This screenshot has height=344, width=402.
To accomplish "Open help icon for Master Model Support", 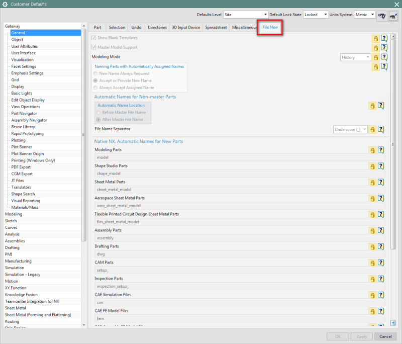I will 384,48.
